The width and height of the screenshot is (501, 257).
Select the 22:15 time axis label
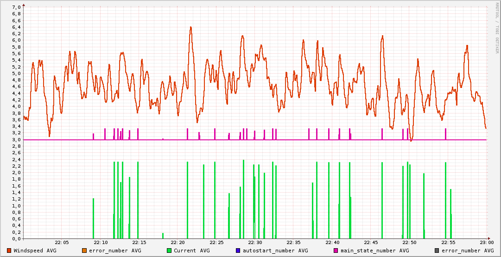139,242
